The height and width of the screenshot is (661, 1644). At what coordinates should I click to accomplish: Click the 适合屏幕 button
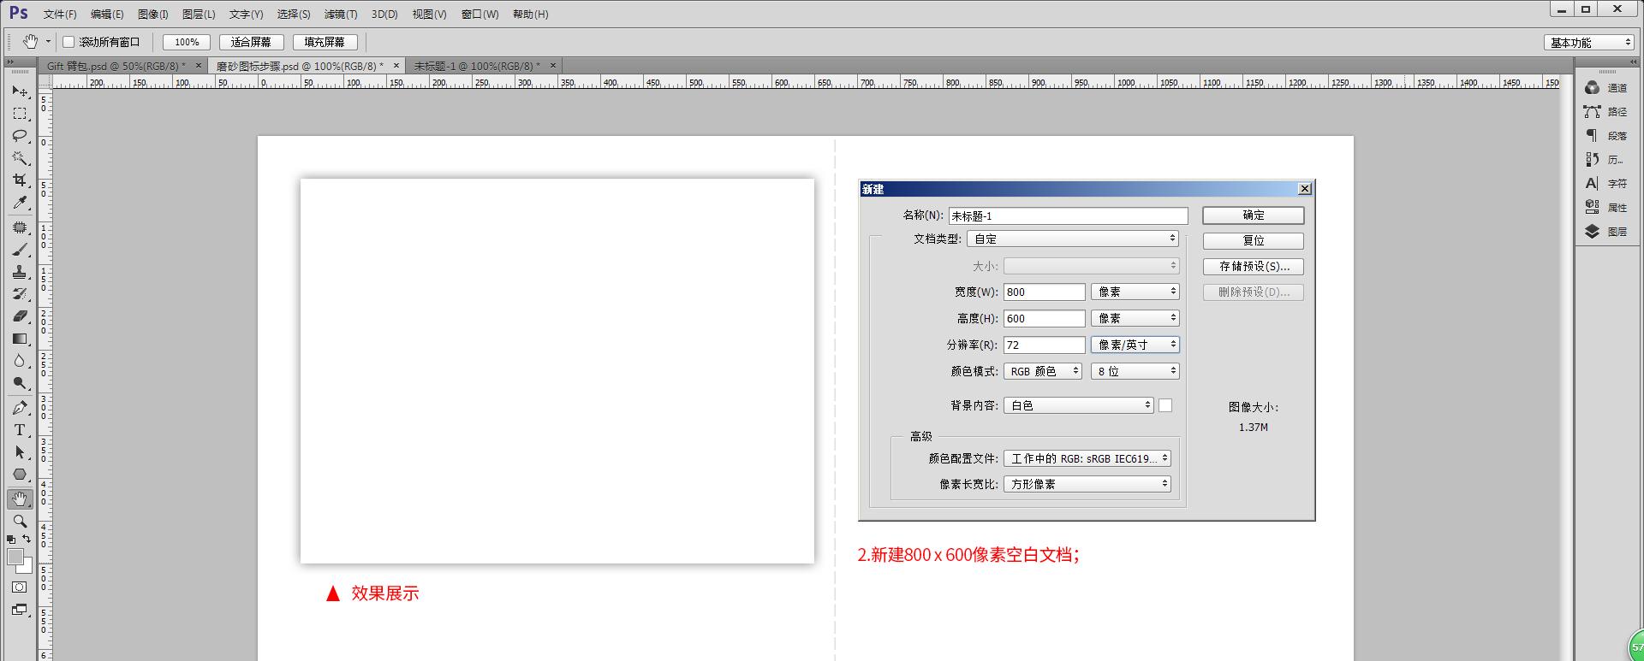click(x=251, y=42)
